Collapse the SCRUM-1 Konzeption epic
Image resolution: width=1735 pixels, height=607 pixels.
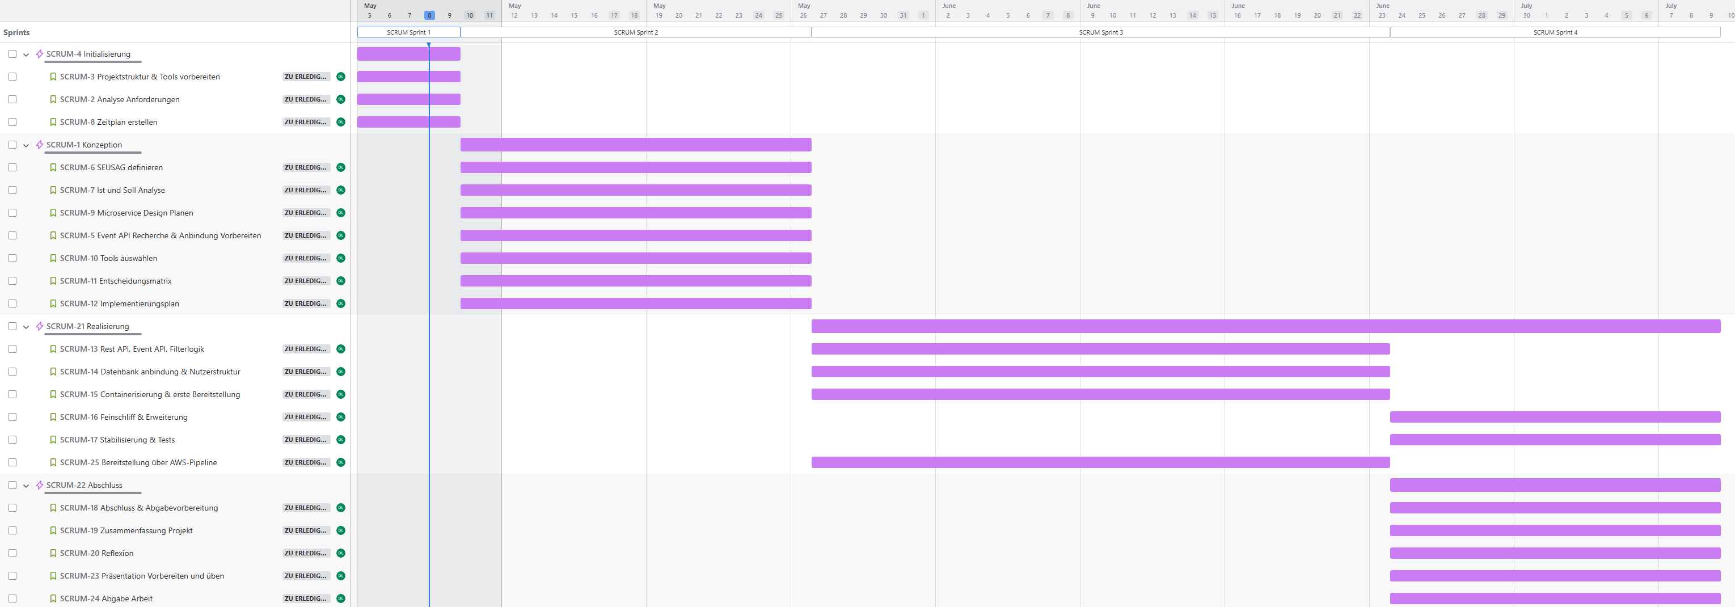[26, 146]
